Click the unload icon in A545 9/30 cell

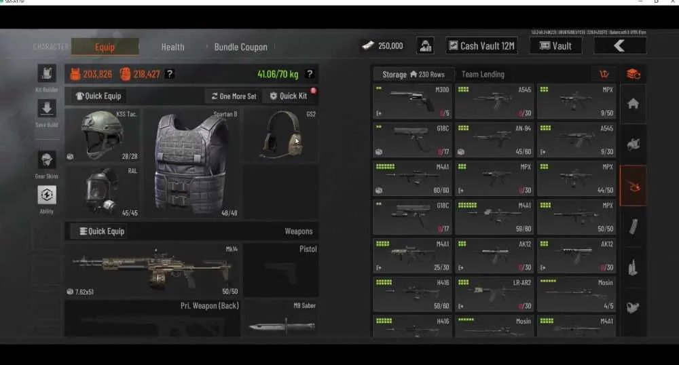543,152
